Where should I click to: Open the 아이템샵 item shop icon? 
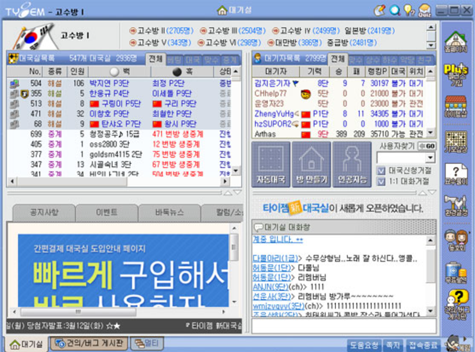(456, 107)
